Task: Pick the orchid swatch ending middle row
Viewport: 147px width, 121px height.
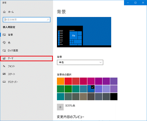Action: pos(114,89)
